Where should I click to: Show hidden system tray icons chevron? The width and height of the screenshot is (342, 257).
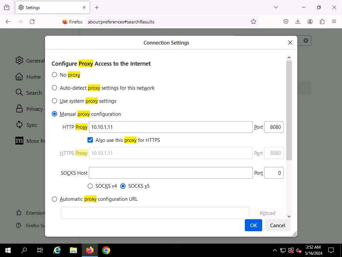(x=275, y=250)
